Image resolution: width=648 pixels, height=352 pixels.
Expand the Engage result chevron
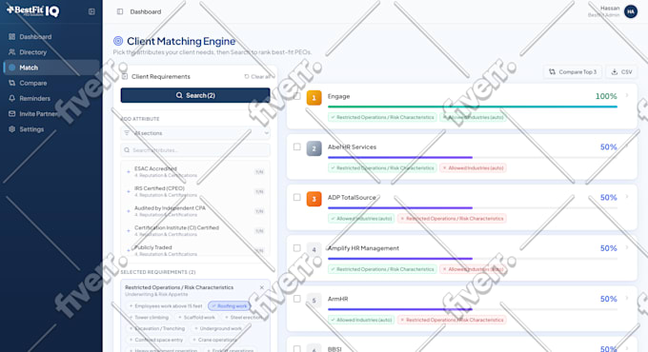627,95
